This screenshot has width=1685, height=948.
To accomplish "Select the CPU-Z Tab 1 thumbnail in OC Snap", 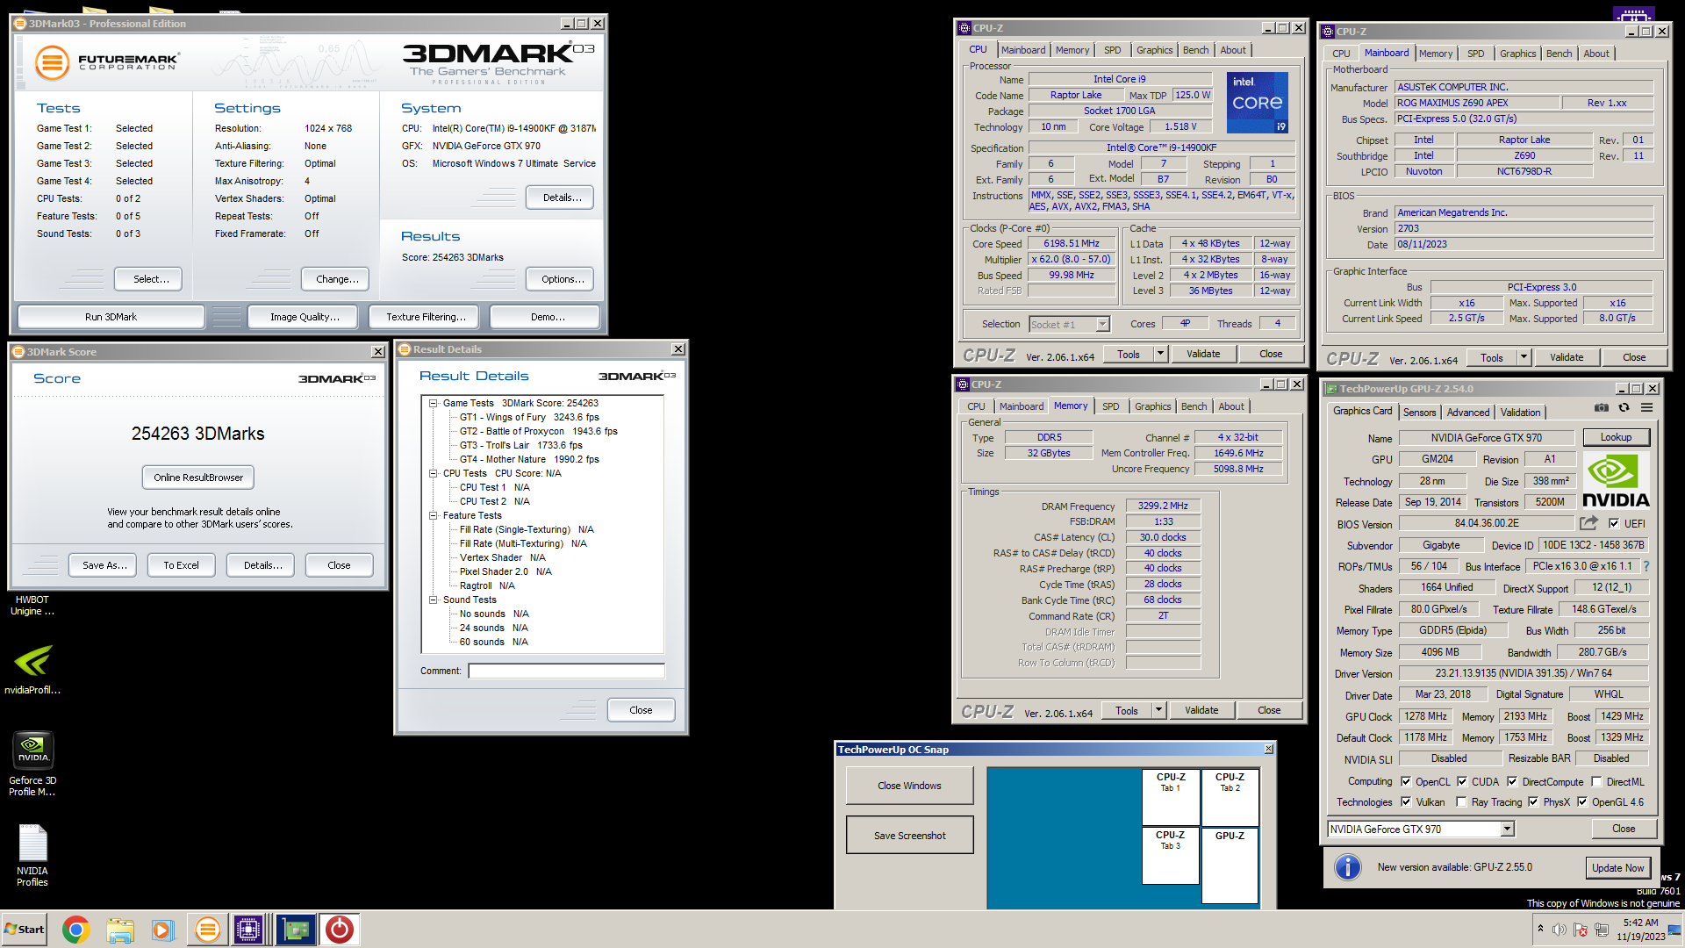I will click(1171, 797).
